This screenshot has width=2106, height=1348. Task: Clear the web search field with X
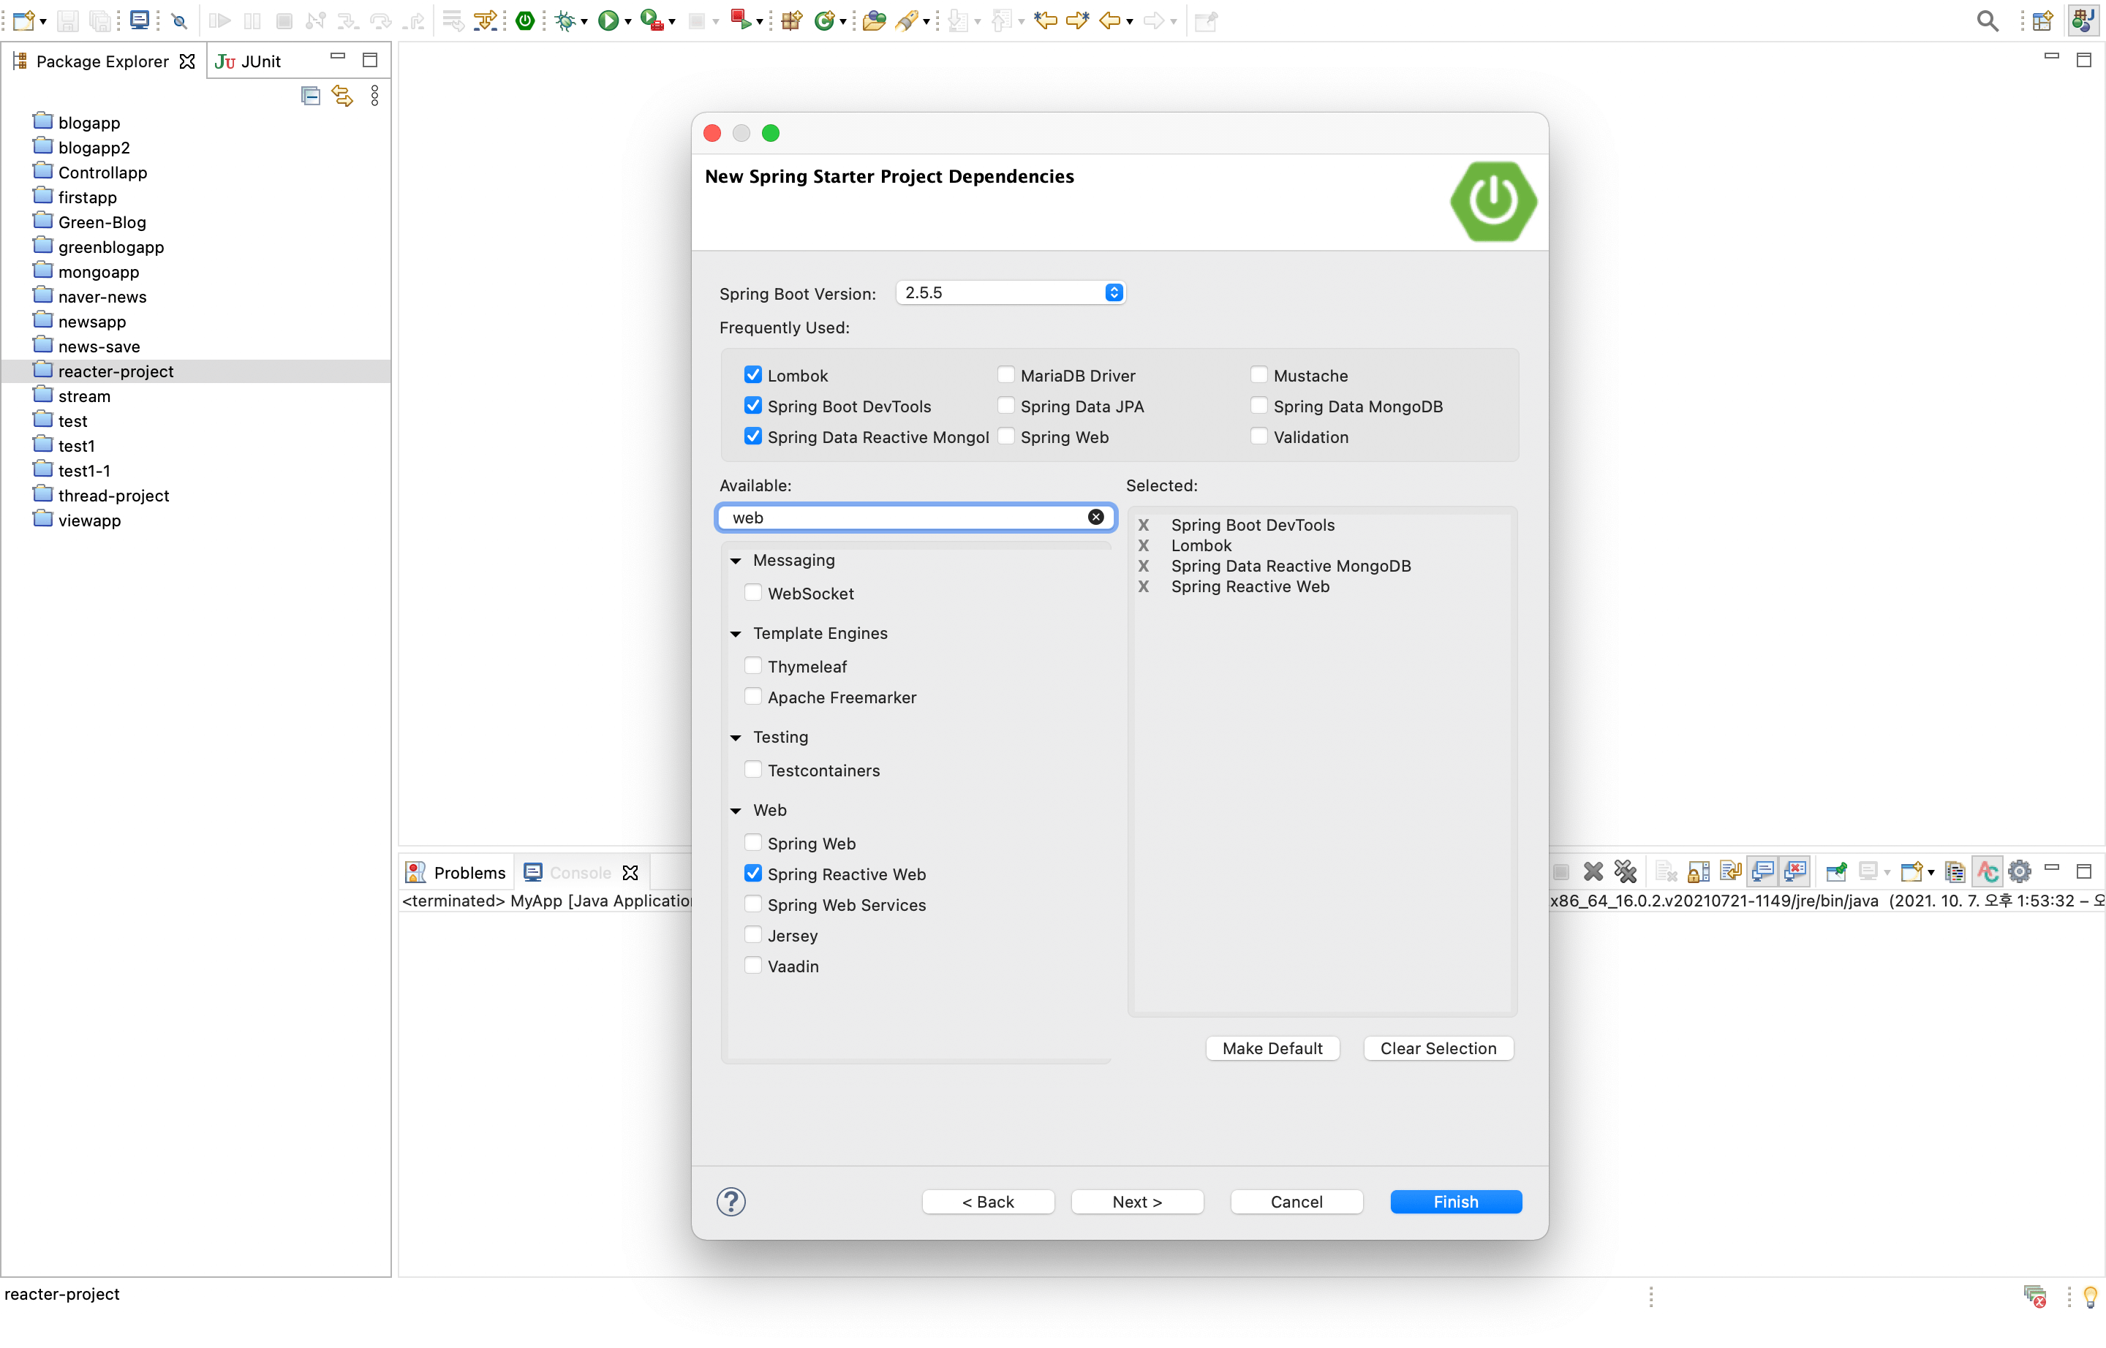coord(1095,516)
